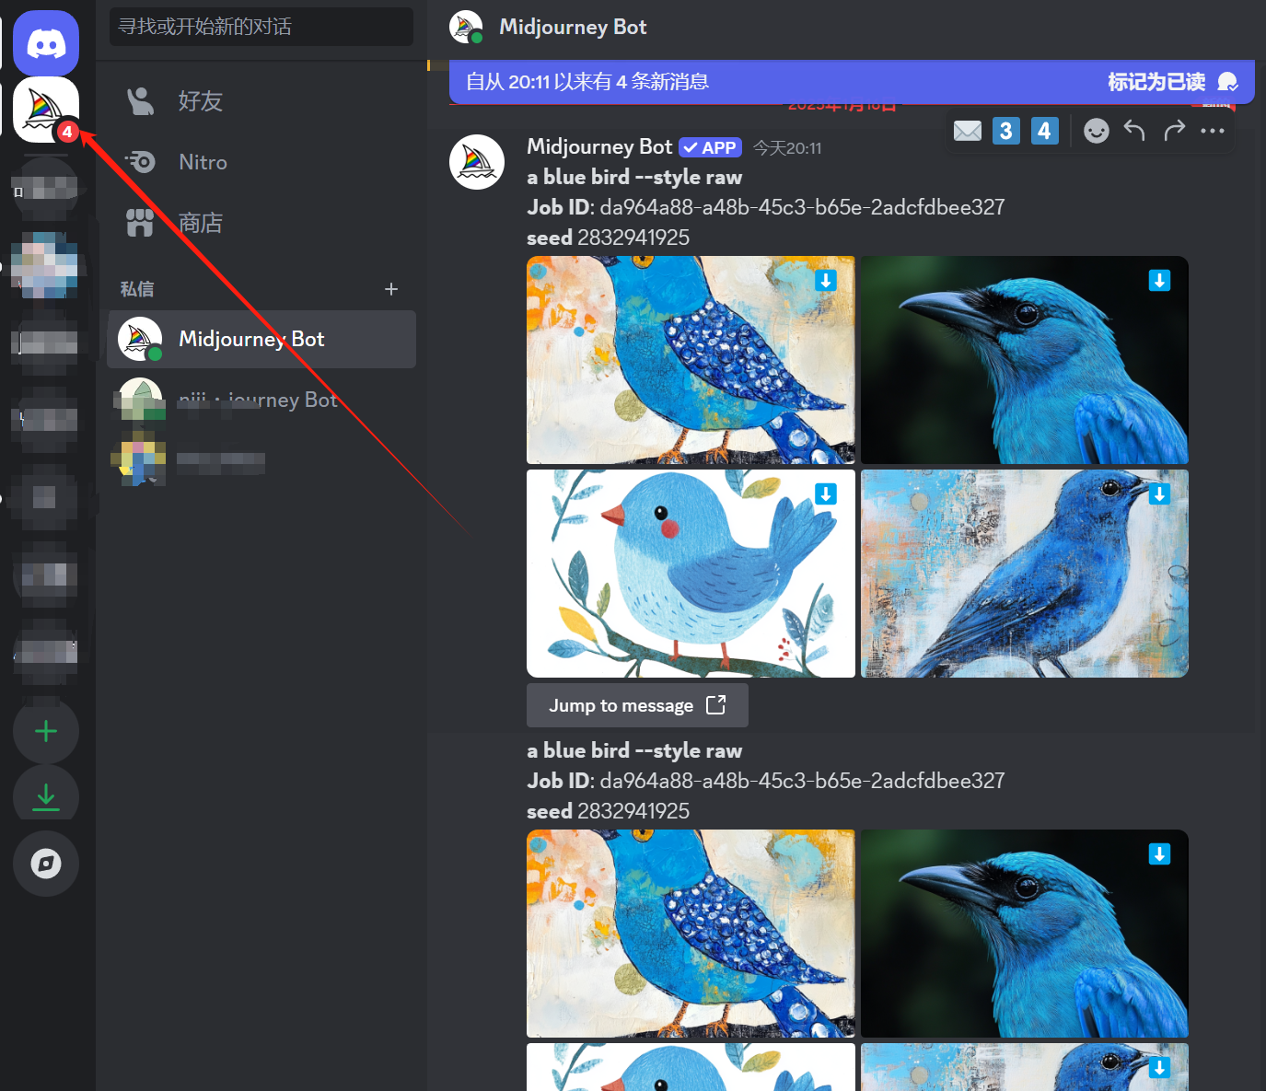Click the first Job ID text line
The height and width of the screenshot is (1091, 1266).
coord(766,207)
